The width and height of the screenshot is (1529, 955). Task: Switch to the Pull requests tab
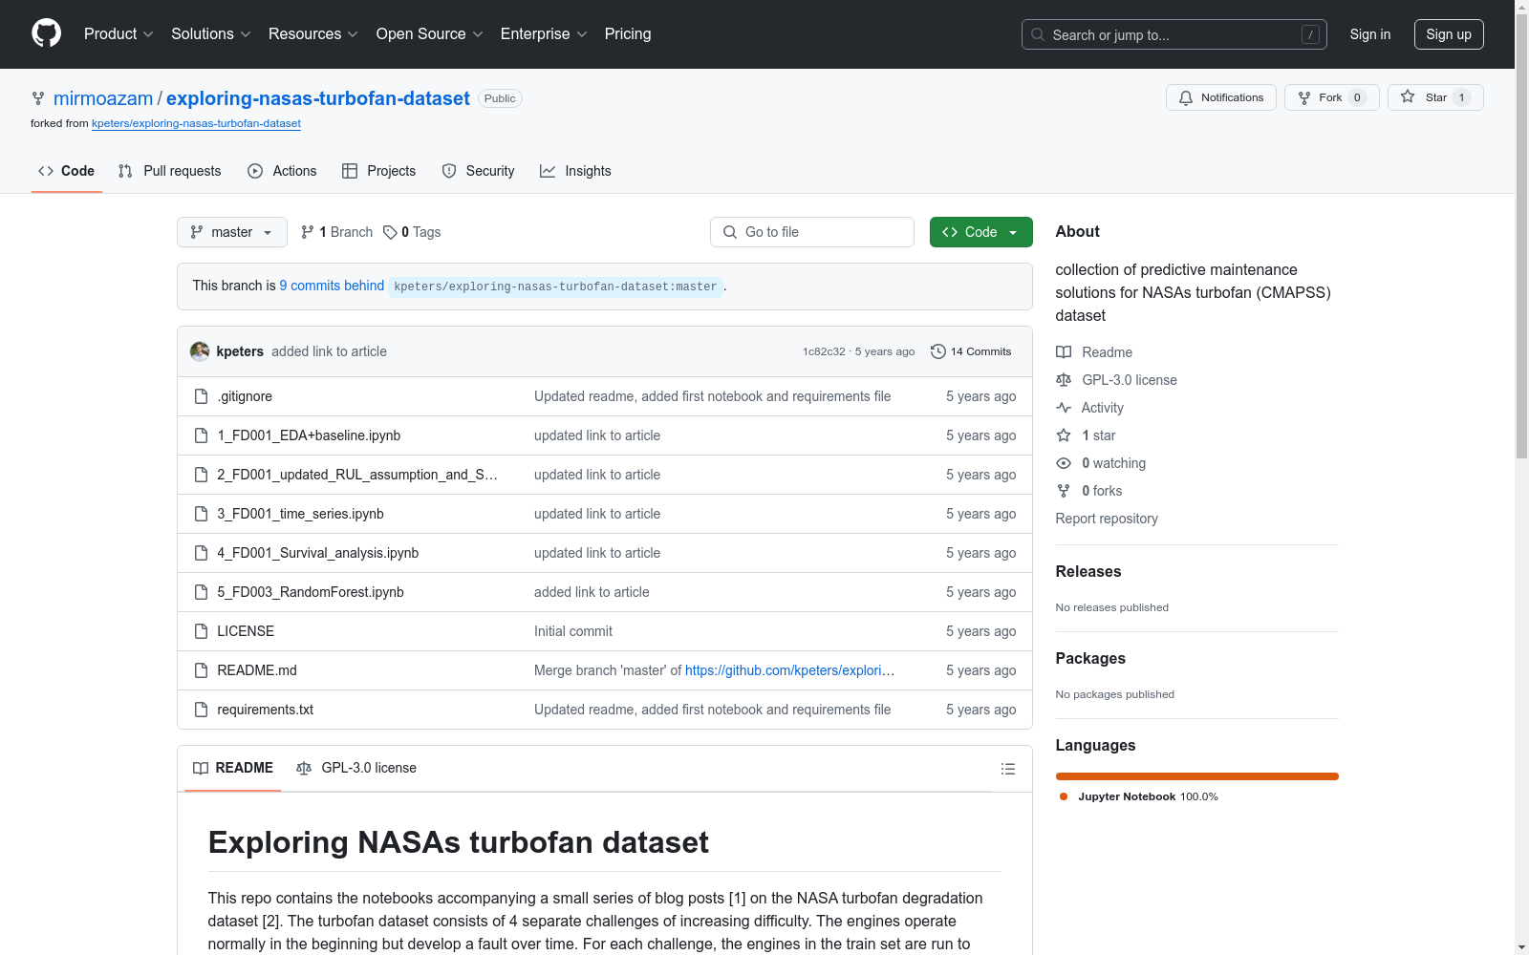(x=170, y=171)
